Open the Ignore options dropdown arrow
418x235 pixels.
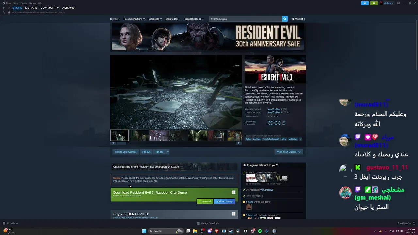[x=168, y=152]
